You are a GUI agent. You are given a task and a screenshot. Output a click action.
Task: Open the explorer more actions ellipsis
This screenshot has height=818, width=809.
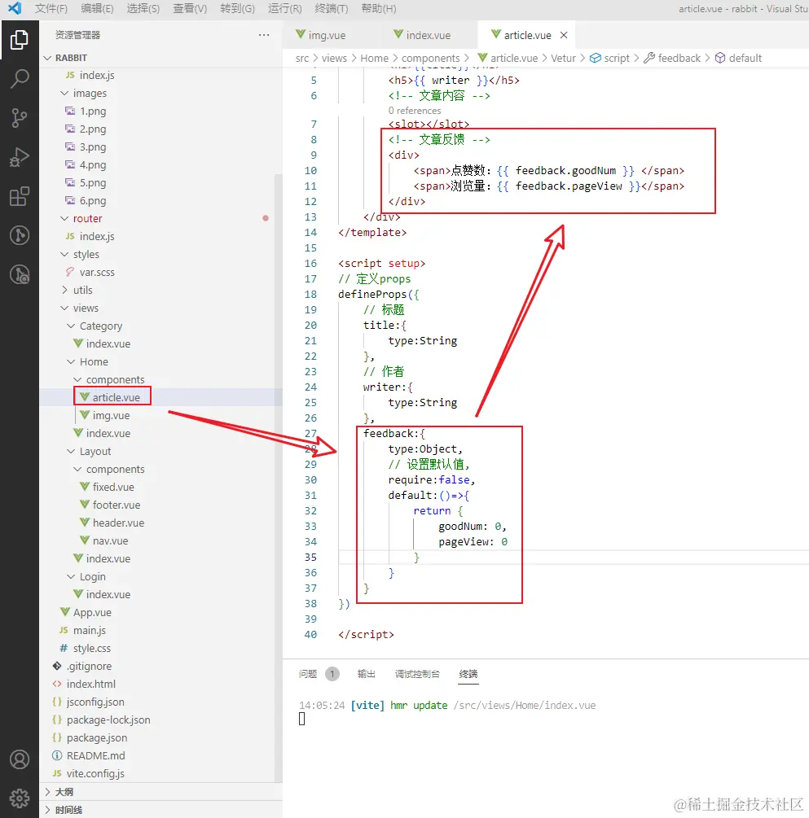[x=264, y=35]
